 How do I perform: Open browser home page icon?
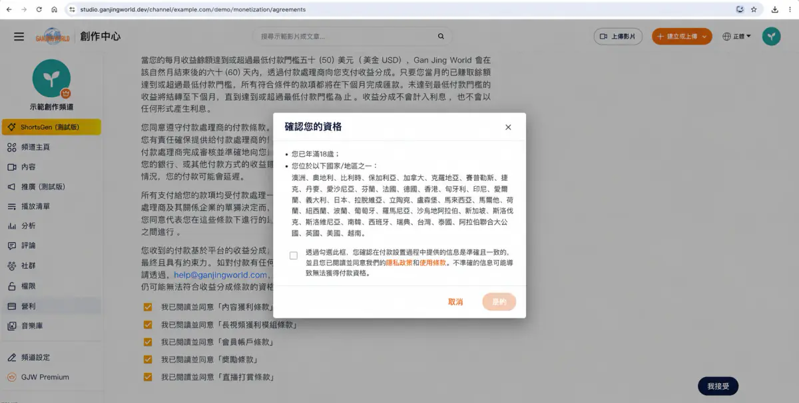point(54,9)
